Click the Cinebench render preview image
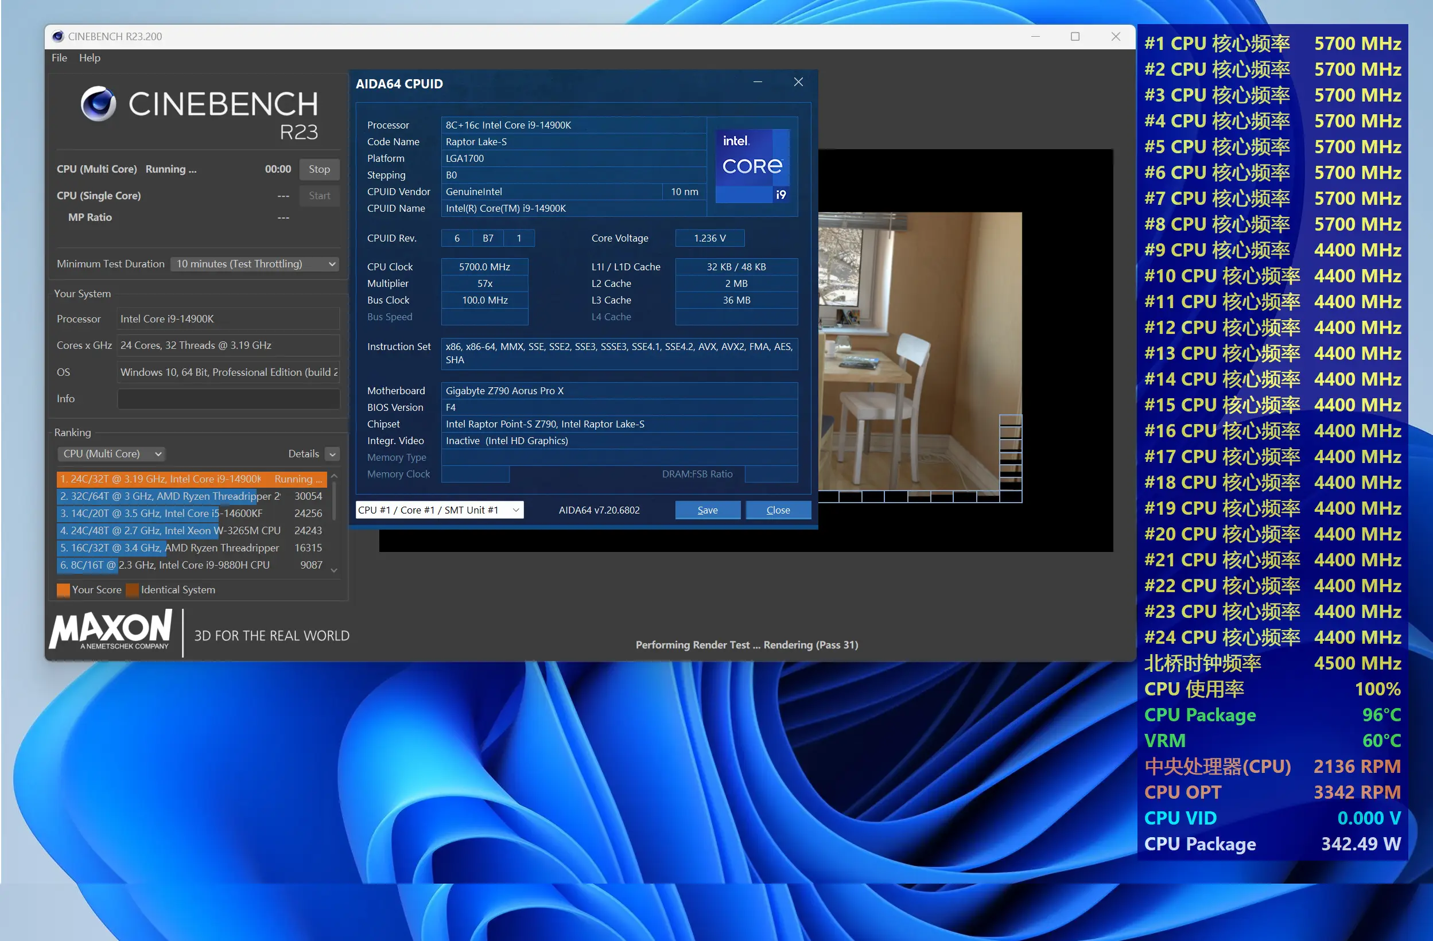This screenshot has height=941, width=1433. coord(919,356)
